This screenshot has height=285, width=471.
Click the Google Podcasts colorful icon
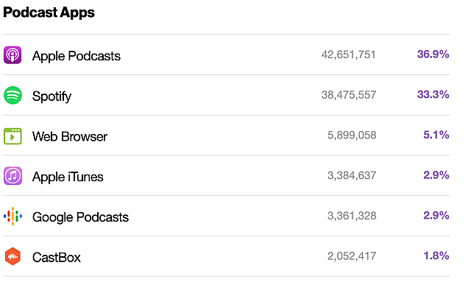pos(13,217)
